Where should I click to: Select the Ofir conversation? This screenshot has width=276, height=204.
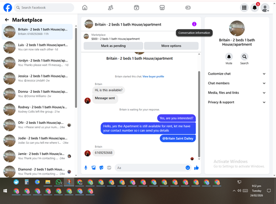coord(37,125)
